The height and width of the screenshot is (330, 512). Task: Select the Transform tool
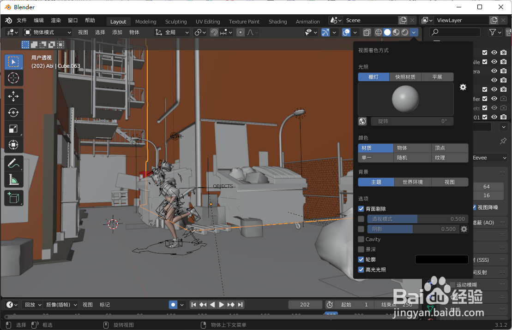coord(13,144)
